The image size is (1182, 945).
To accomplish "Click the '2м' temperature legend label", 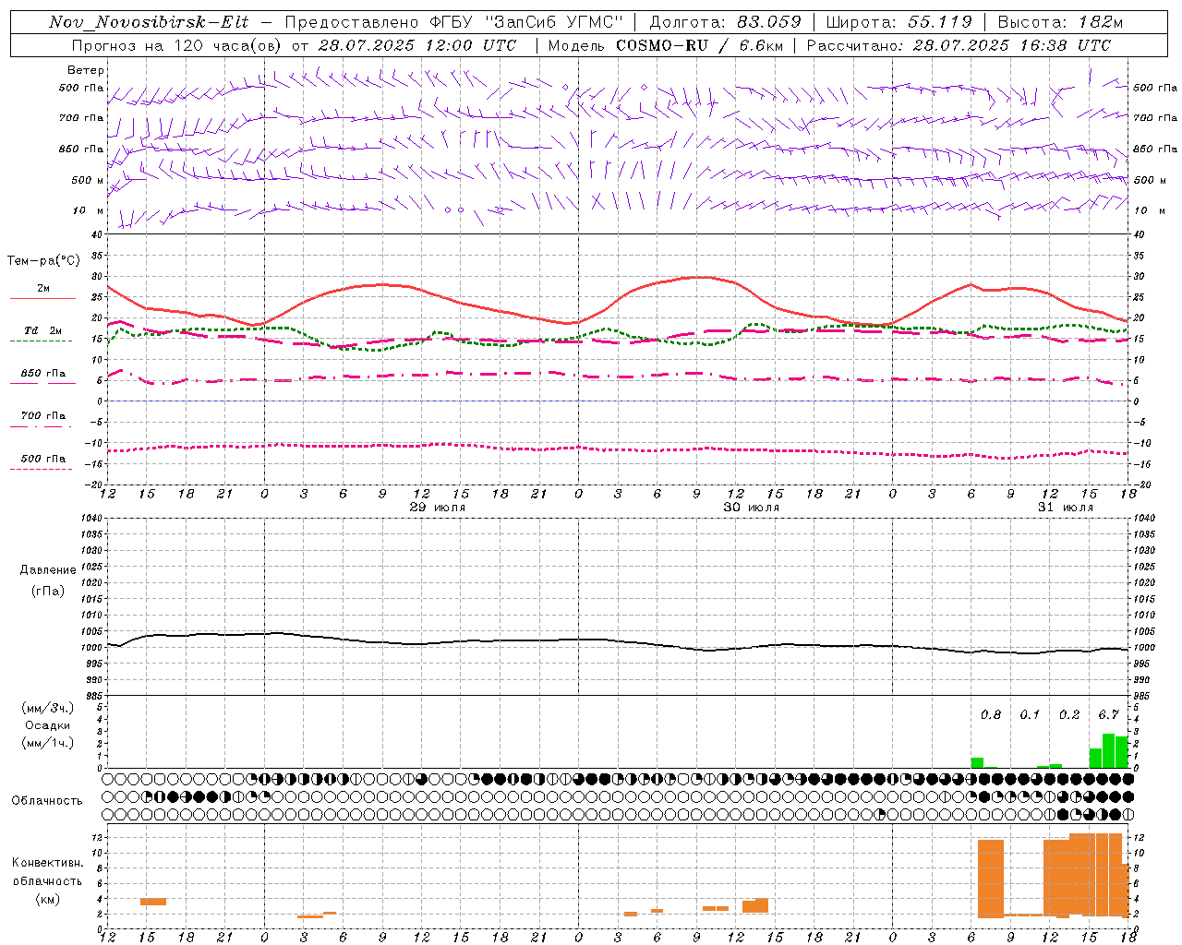I will click(43, 289).
